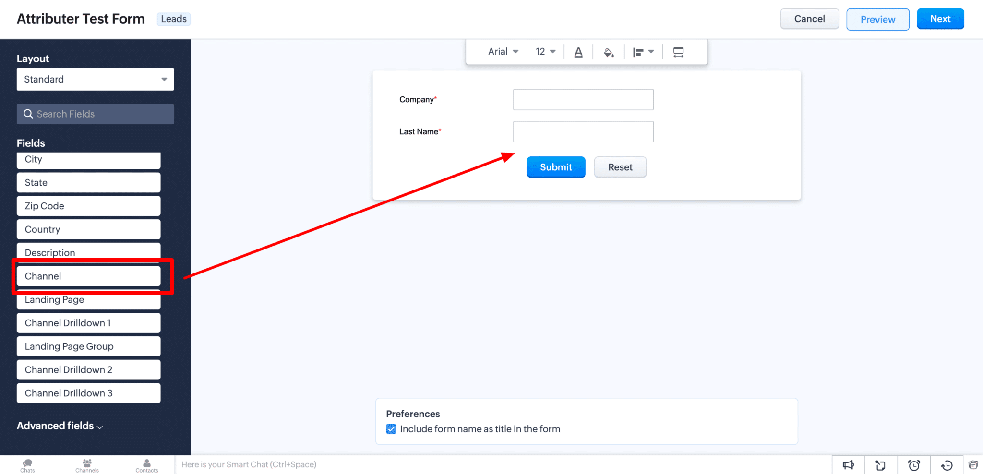Toggle Include form name as title checkbox

tap(391, 429)
